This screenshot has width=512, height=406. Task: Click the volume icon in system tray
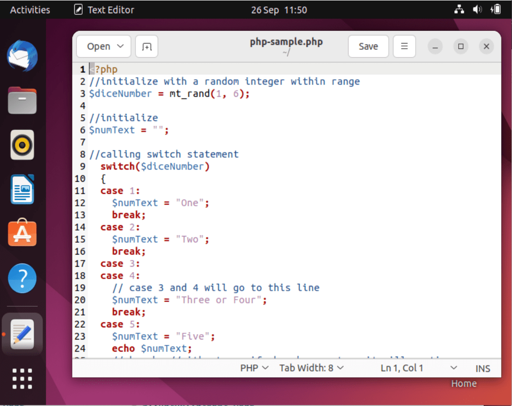click(x=477, y=9)
